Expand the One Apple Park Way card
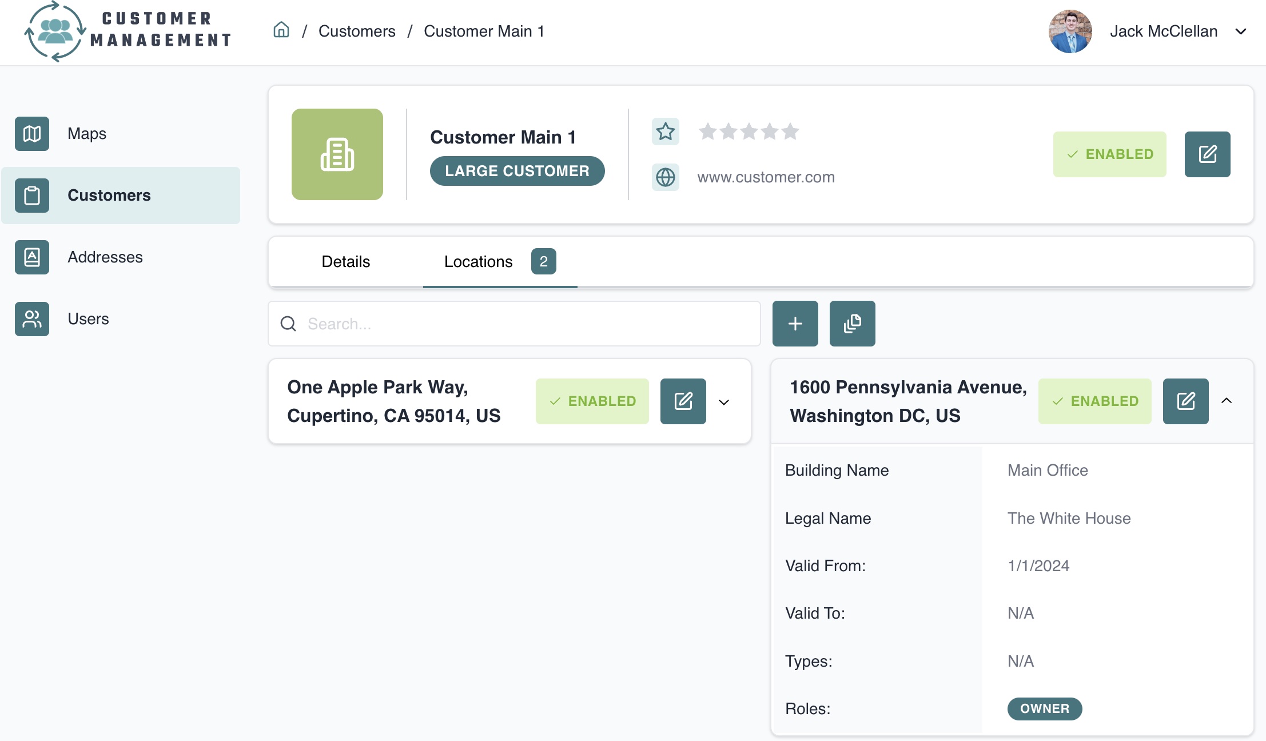1266x741 pixels. [724, 402]
